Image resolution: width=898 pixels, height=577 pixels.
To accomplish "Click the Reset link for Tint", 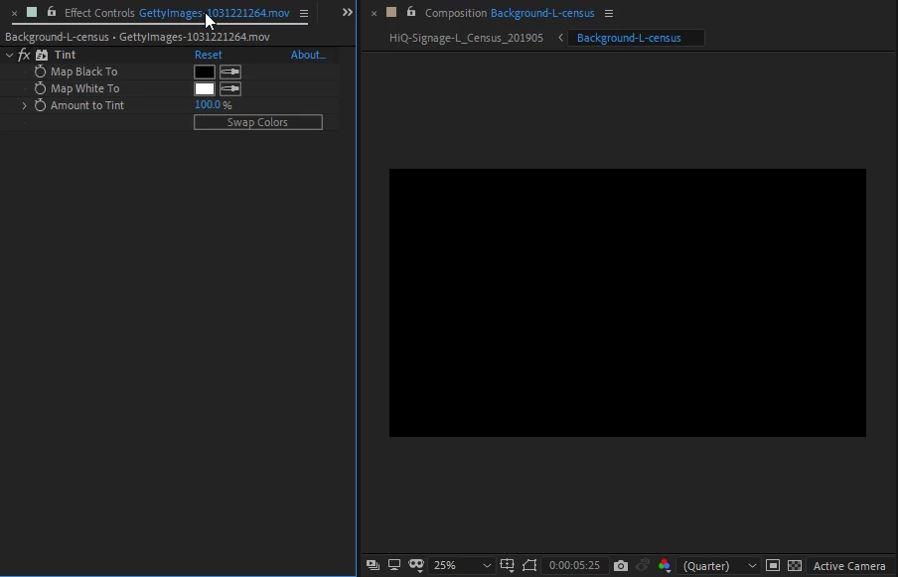I will [x=208, y=55].
